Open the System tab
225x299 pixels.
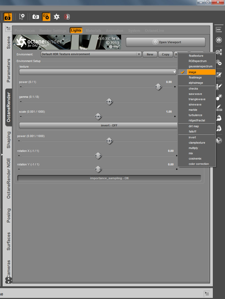(134, 30)
